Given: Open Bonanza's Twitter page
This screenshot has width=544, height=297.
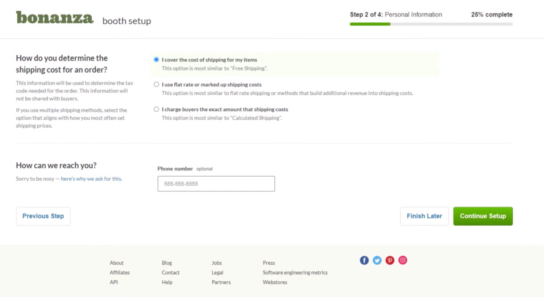Looking at the screenshot, I should 377,260.
